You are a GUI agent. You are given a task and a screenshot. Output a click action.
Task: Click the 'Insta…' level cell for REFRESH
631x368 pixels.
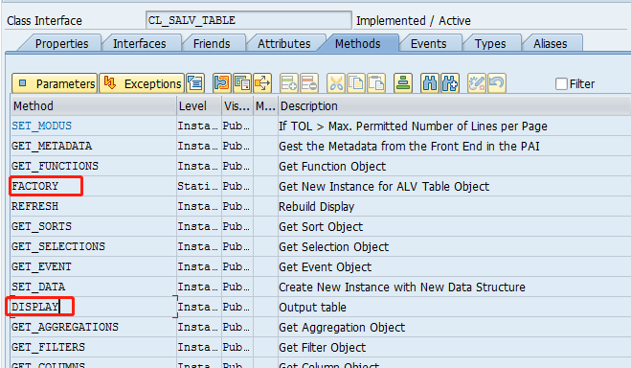click(x=199, y=206)
